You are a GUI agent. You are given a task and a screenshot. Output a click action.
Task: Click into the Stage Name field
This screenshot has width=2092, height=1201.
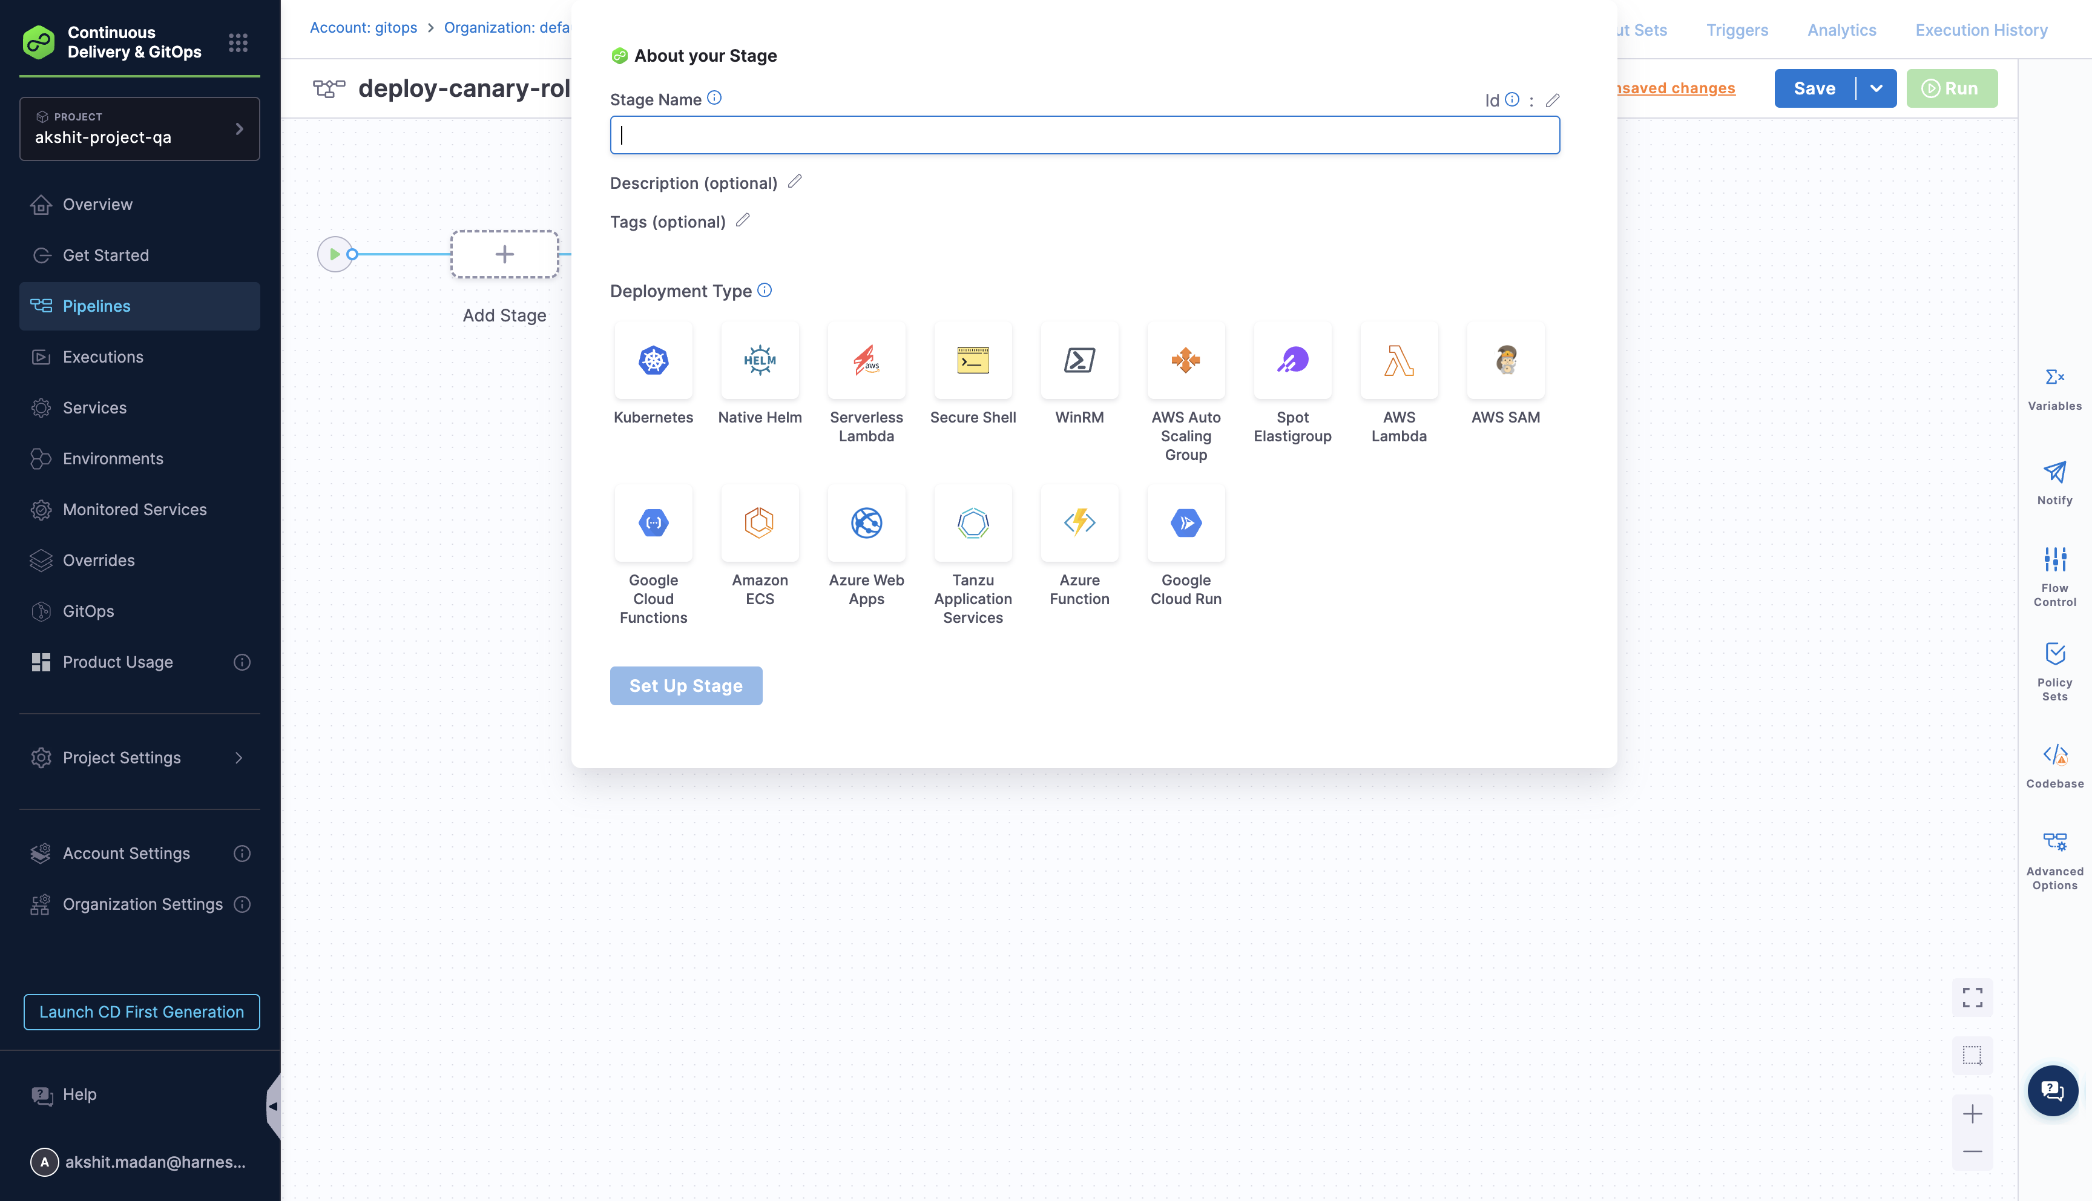[1084, 135]
